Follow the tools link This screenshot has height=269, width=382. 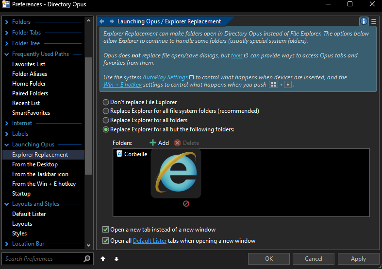click(236, 55)
